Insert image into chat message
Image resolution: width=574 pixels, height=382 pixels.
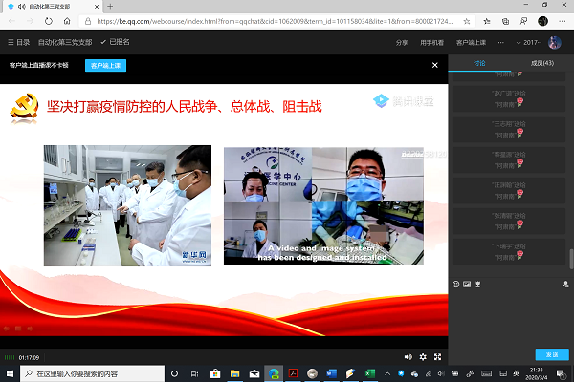(x=466, y=284)
